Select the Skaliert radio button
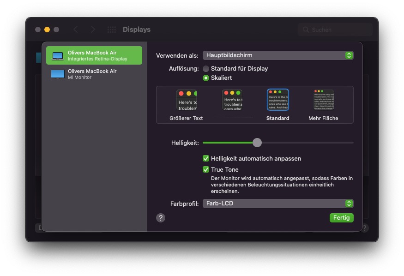Screen dimensions: 404x276 pos(206,78)
